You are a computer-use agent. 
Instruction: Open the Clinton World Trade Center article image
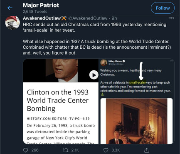click(61, 101)
